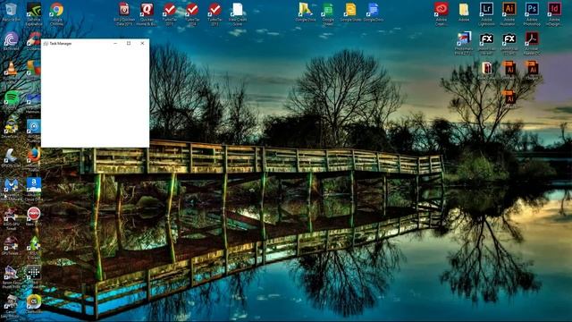Open the Google Chrome desktop shortcut

(x=56, y=10)
